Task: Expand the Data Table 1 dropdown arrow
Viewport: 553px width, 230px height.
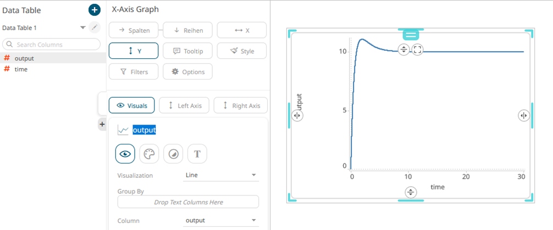Action: [83, 27]
